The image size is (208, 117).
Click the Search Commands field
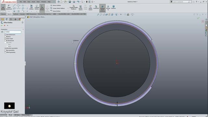(x=180, y=2)
